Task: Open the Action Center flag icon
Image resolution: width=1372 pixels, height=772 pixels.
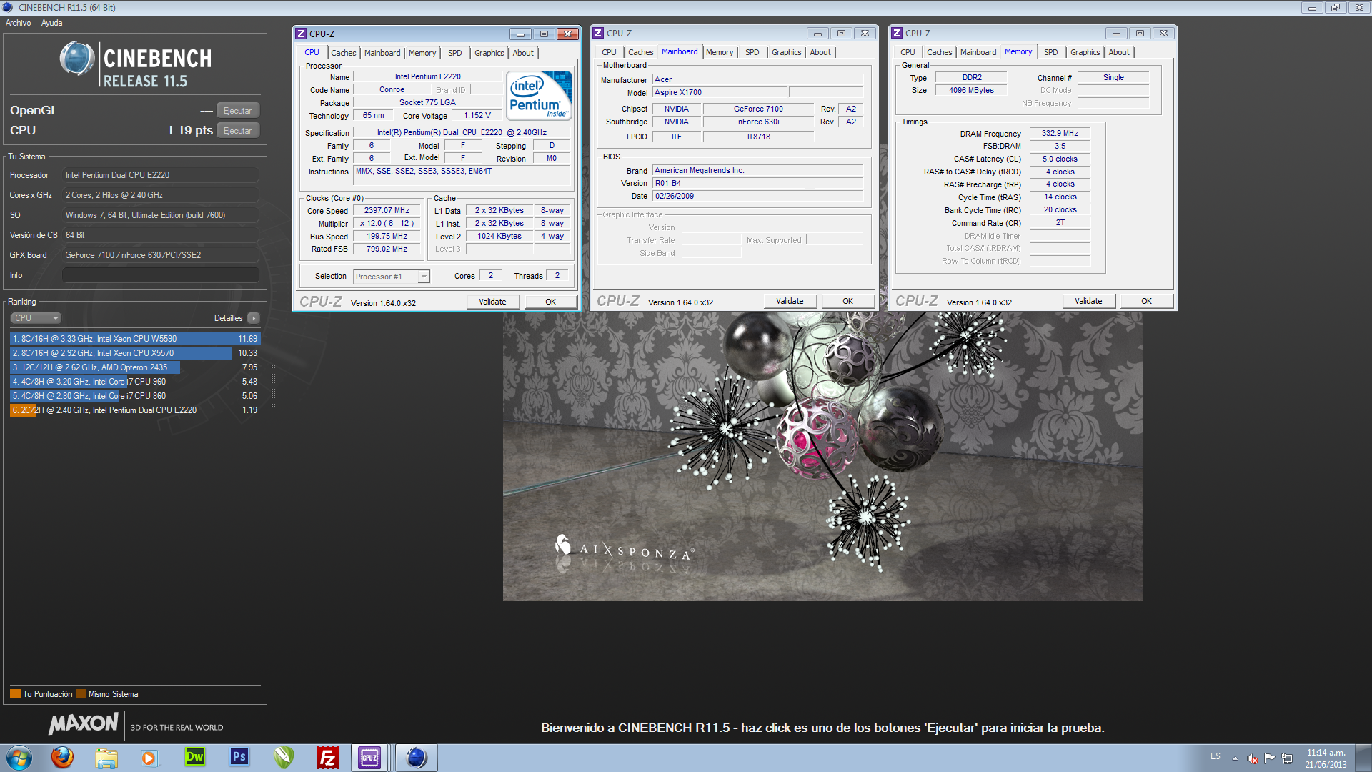Action: 1269,758
